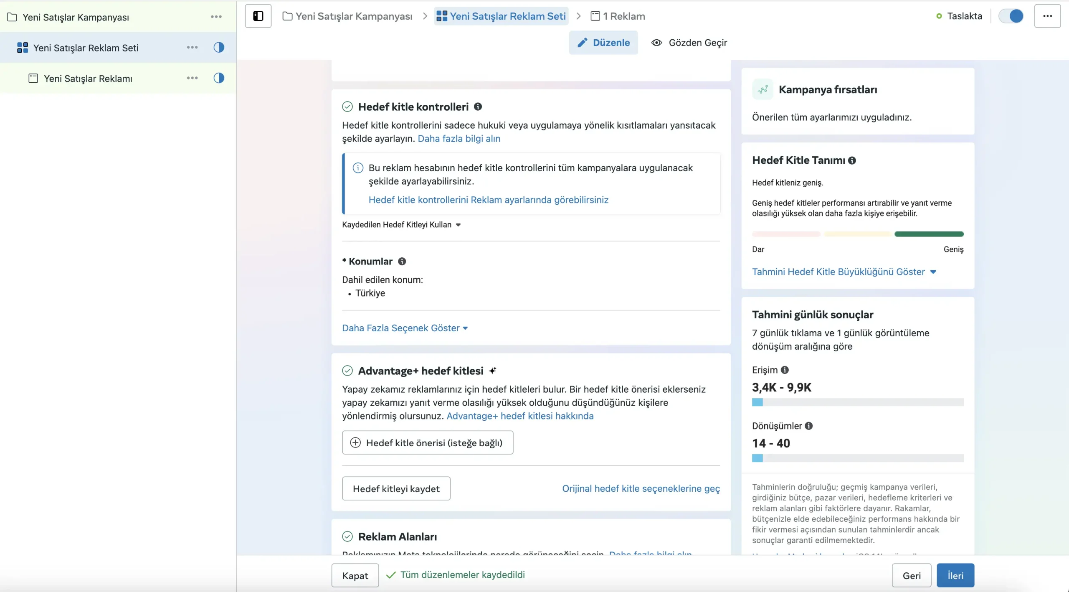
Task: Click the Erişim estimate bar
Action: coord(858,402)
